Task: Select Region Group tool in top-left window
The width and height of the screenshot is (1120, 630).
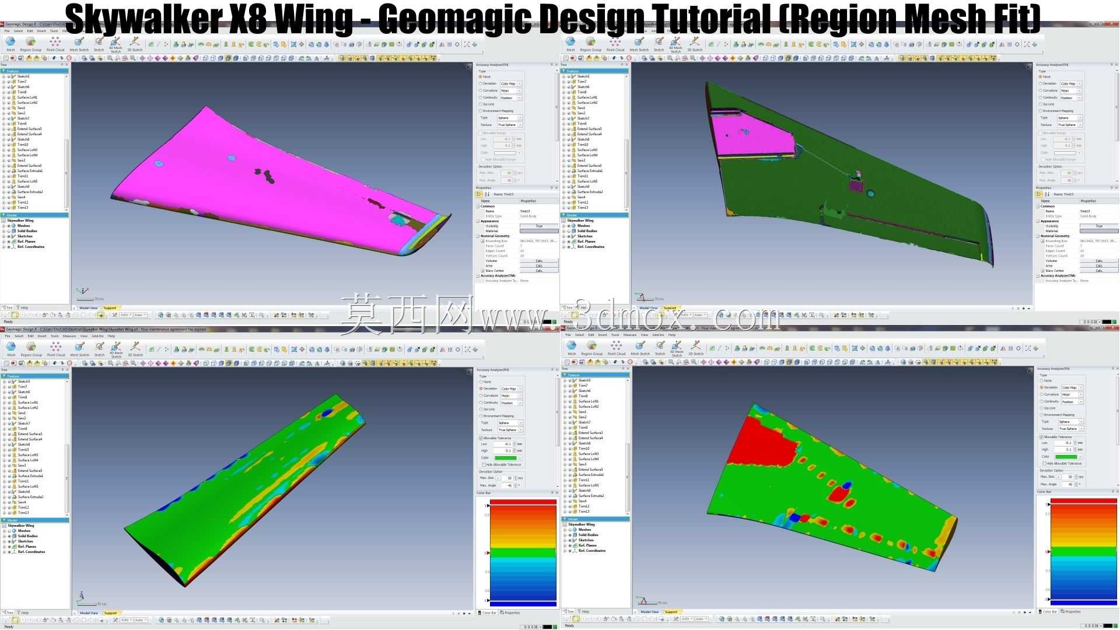Action: 31,44
